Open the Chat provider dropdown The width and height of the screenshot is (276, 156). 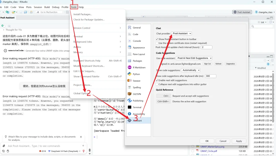tap(181, 33)
